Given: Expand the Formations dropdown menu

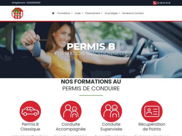Looking at the screenshot, I should click(x=65, y=13).
